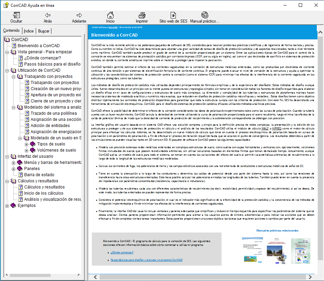
Task: Click the ¿Dónde comenzar? topic page icon
Action: 20,58
